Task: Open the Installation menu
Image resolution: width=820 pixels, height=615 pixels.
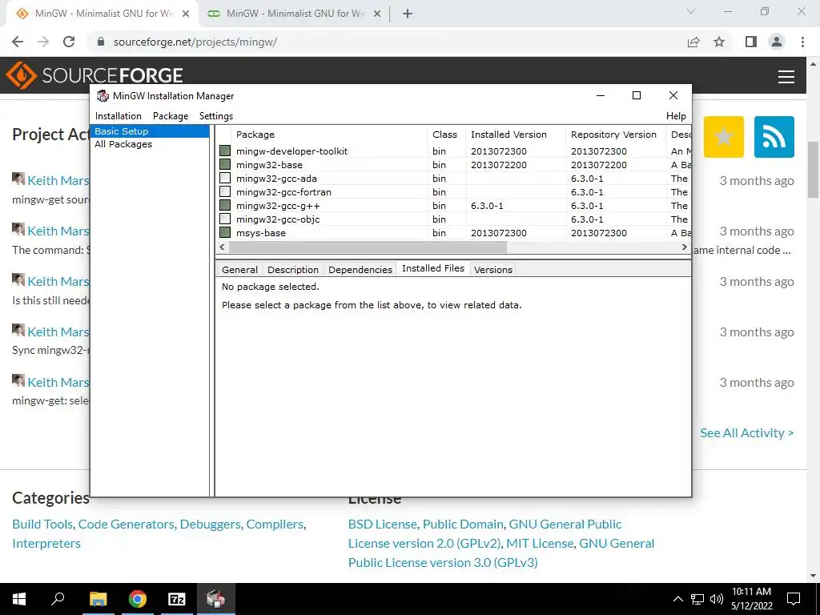Action: [x=119, y=116]
